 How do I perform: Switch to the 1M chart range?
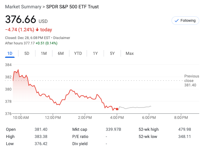click(x=44, y=53)
